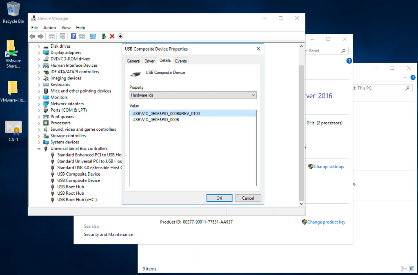The width and height of the screenshot is (418, 275).
Task: Click the Properties toolbar icon
Action: click(x=62, y=36)
